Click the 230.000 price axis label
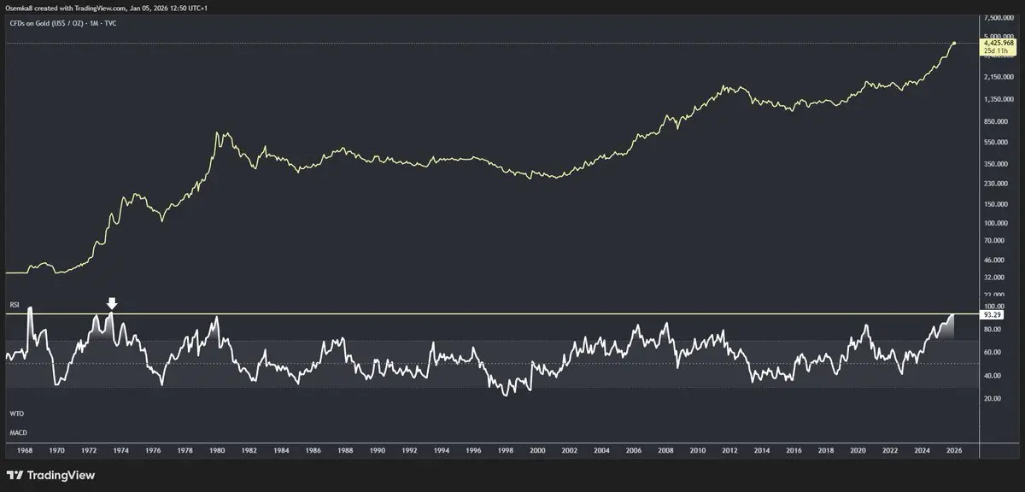Screen dimensions: 1025x492 pos(996,183)
